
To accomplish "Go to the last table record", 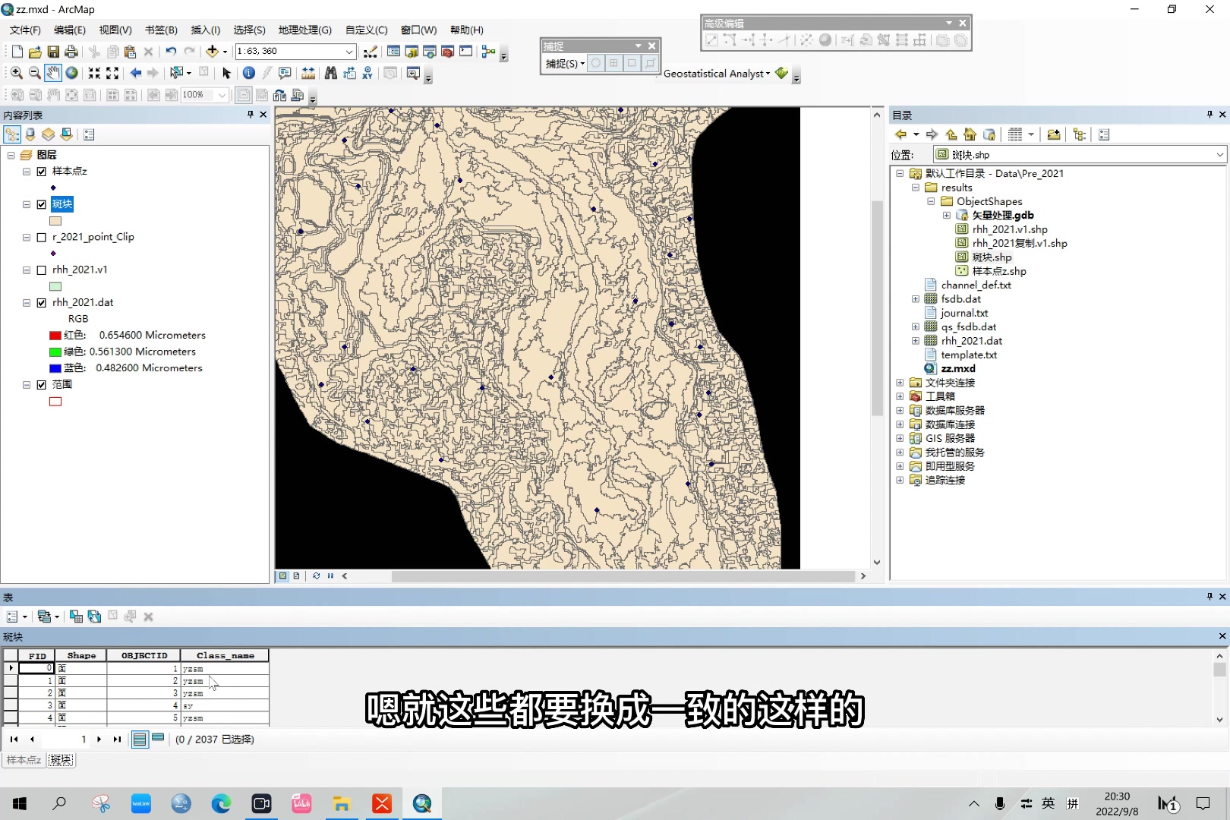I will coord(117,739).
